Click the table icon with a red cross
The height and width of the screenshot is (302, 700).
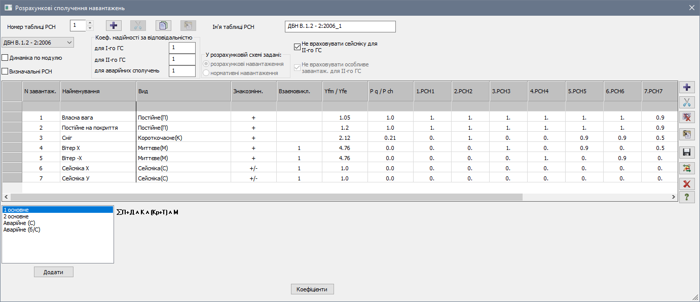687,118
